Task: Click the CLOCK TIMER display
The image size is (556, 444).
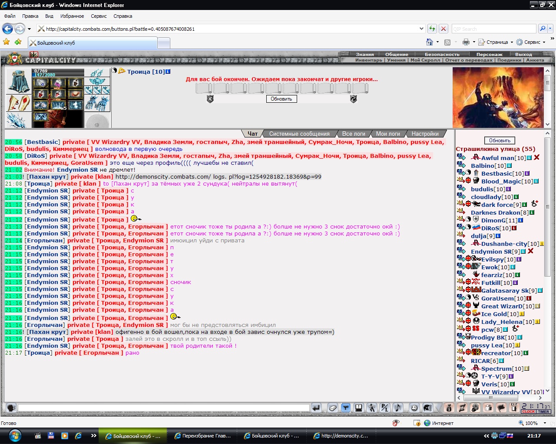Action: click(536, 408)
